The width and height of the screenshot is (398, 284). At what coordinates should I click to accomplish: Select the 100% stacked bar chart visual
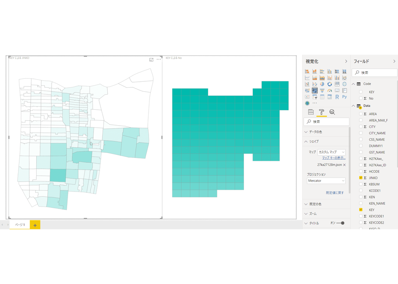click(x=337, y=71)
